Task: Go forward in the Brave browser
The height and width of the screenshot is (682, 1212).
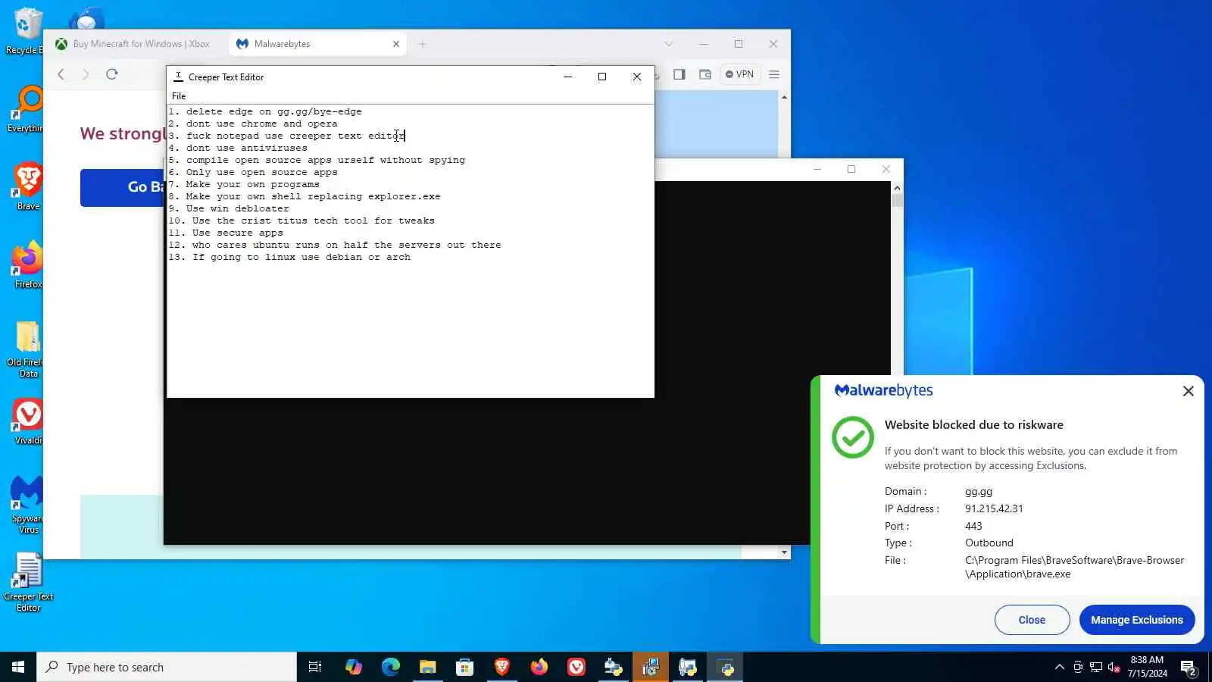Action: click(86, 74)
